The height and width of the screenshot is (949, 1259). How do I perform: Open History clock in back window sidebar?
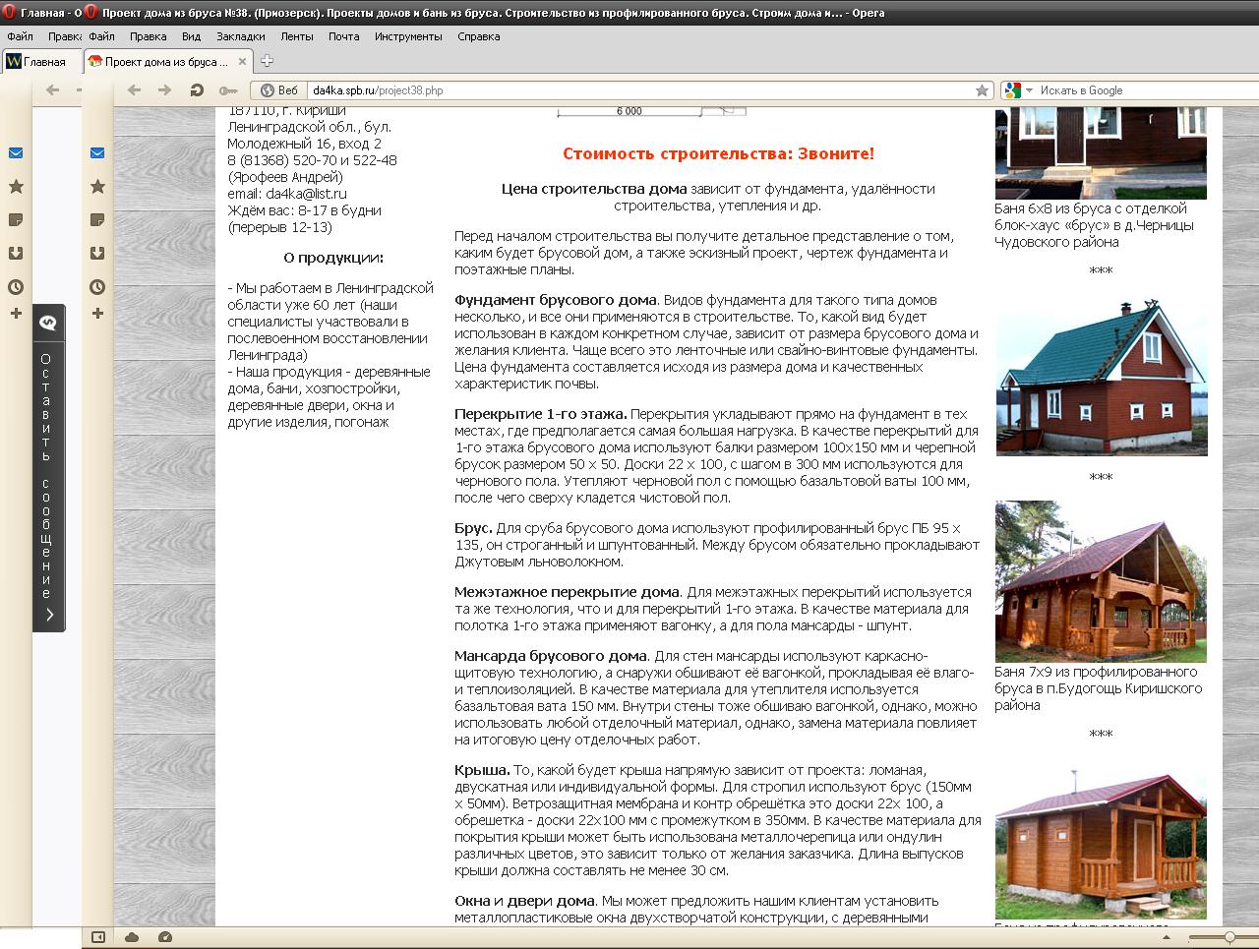click(x=16, y=287)
